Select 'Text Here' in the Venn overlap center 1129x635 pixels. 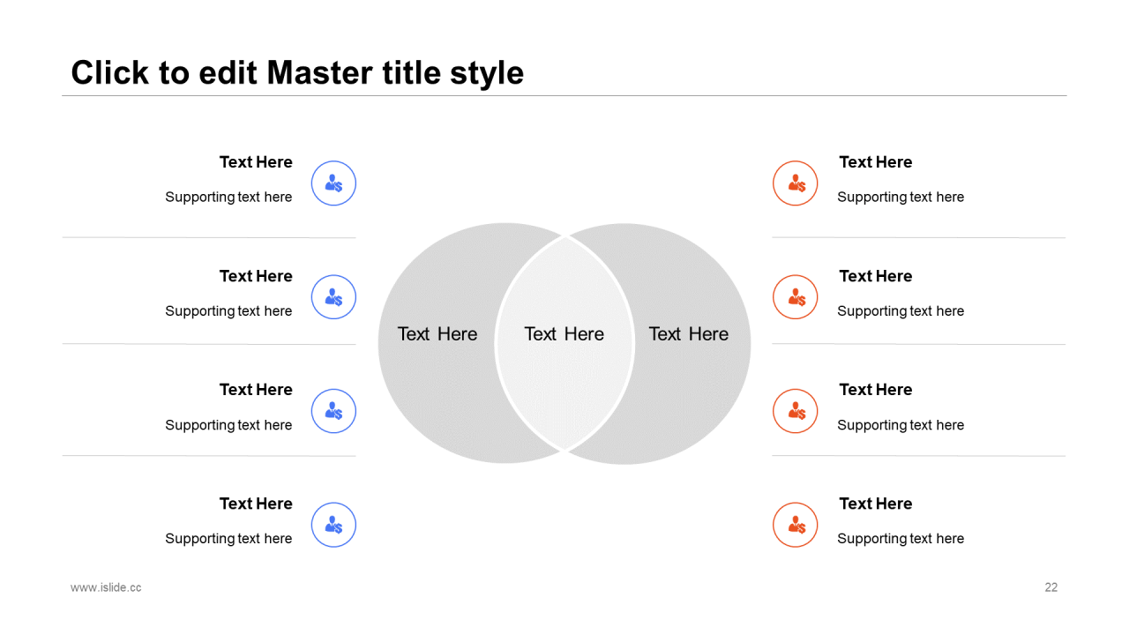click(x=564, y=334)
